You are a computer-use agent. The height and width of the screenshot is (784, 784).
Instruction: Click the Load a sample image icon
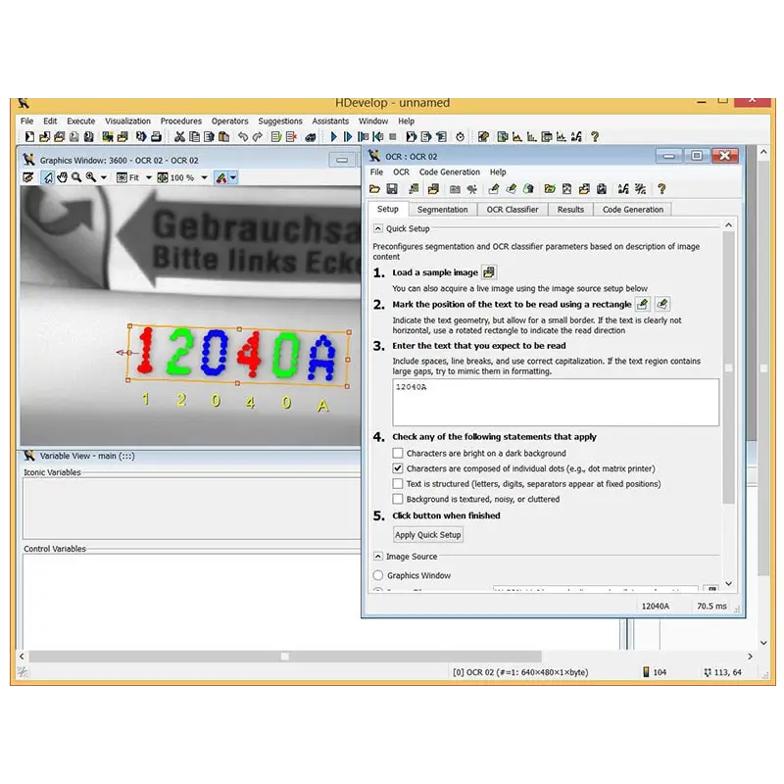point(489,272)
